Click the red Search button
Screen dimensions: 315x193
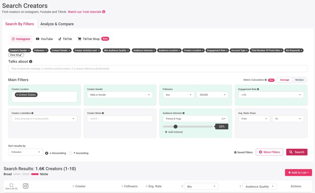pyautogui.click(x=297, y=152)
